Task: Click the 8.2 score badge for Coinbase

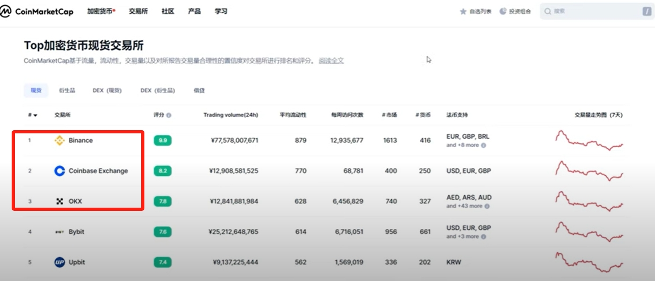Action: click(x=163, y=171)
